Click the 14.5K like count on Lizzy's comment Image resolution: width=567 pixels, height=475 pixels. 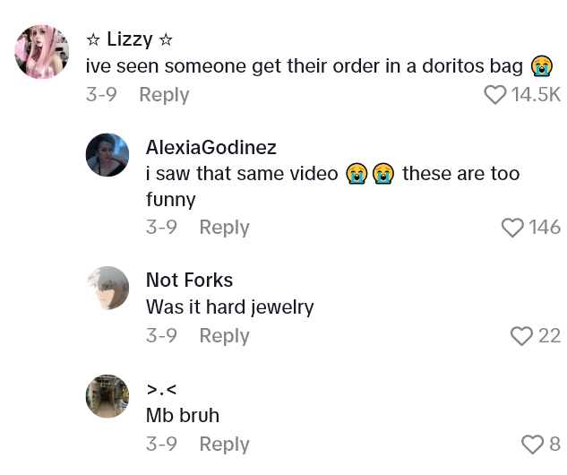(x=536, y=95)
